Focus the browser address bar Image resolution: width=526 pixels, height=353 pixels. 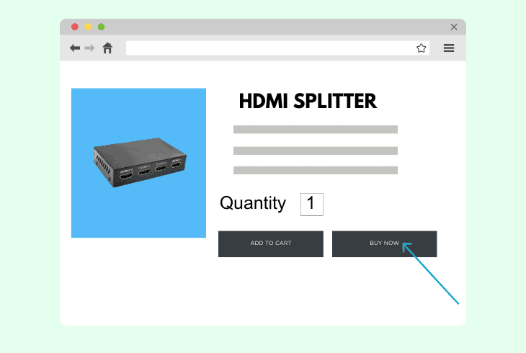[x=277, y=48]
